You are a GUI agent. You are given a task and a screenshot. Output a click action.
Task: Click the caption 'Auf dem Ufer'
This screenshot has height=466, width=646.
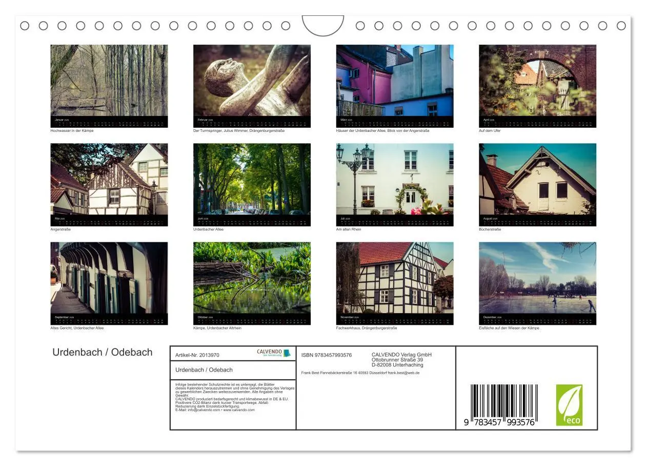pyautogui.click(x=490, y=131)
